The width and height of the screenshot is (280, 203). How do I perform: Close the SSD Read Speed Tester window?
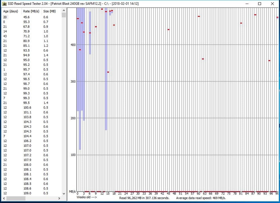[x=272, y=4]
